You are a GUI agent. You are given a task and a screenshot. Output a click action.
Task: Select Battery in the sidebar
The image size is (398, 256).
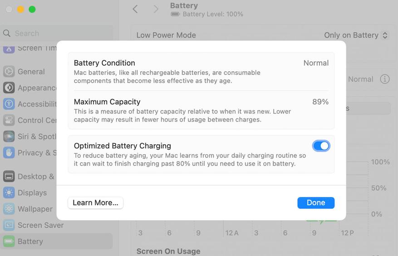(x=30, y=241)
